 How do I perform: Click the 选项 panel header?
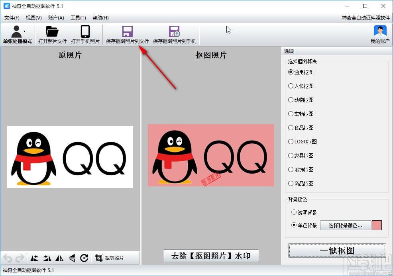tap(337, 51)
